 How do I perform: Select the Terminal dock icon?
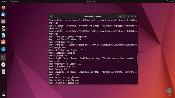point(3,57)
